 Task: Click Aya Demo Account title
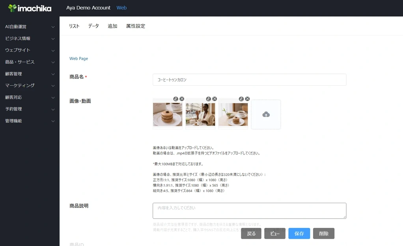(x=88, y=8)
